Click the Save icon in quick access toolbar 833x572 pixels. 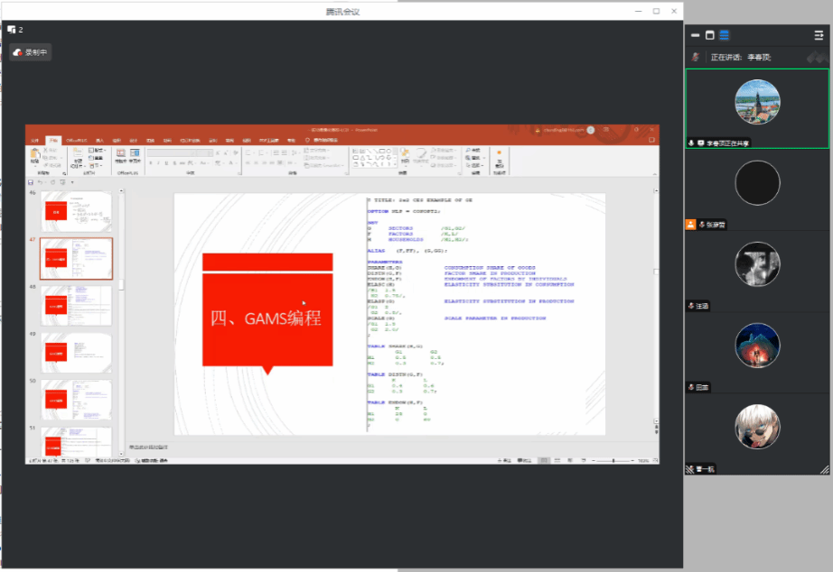coord(32,181)
